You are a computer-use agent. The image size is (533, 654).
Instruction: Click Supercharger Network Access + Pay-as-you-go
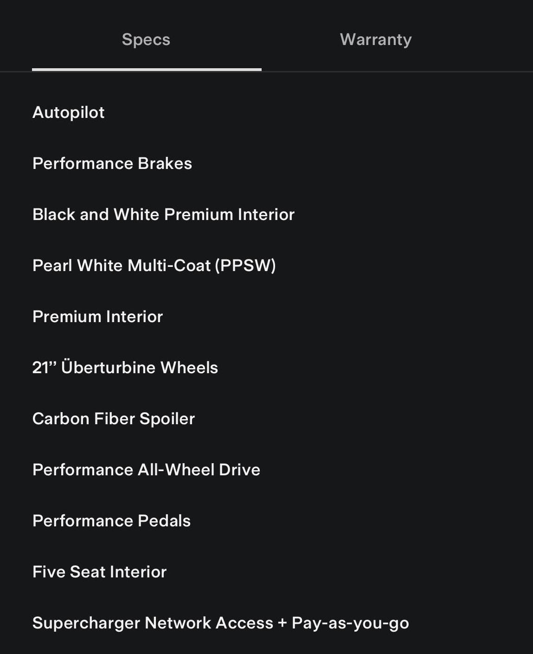click(x=220, y=623)
